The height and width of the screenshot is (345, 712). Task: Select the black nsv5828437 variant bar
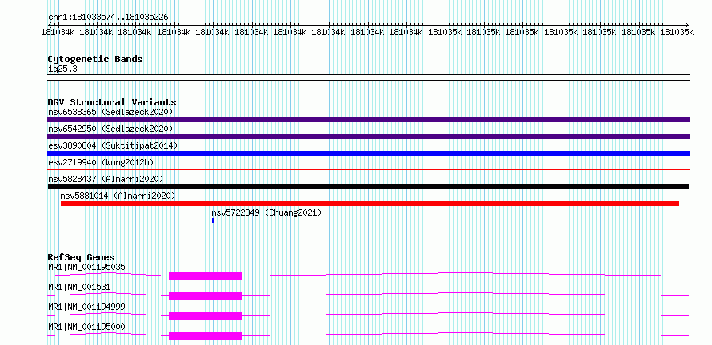[368, 187]
